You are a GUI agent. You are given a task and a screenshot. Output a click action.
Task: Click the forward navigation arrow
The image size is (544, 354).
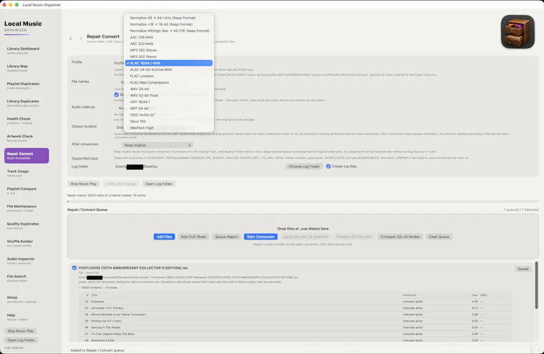click(x=80, y=39)
